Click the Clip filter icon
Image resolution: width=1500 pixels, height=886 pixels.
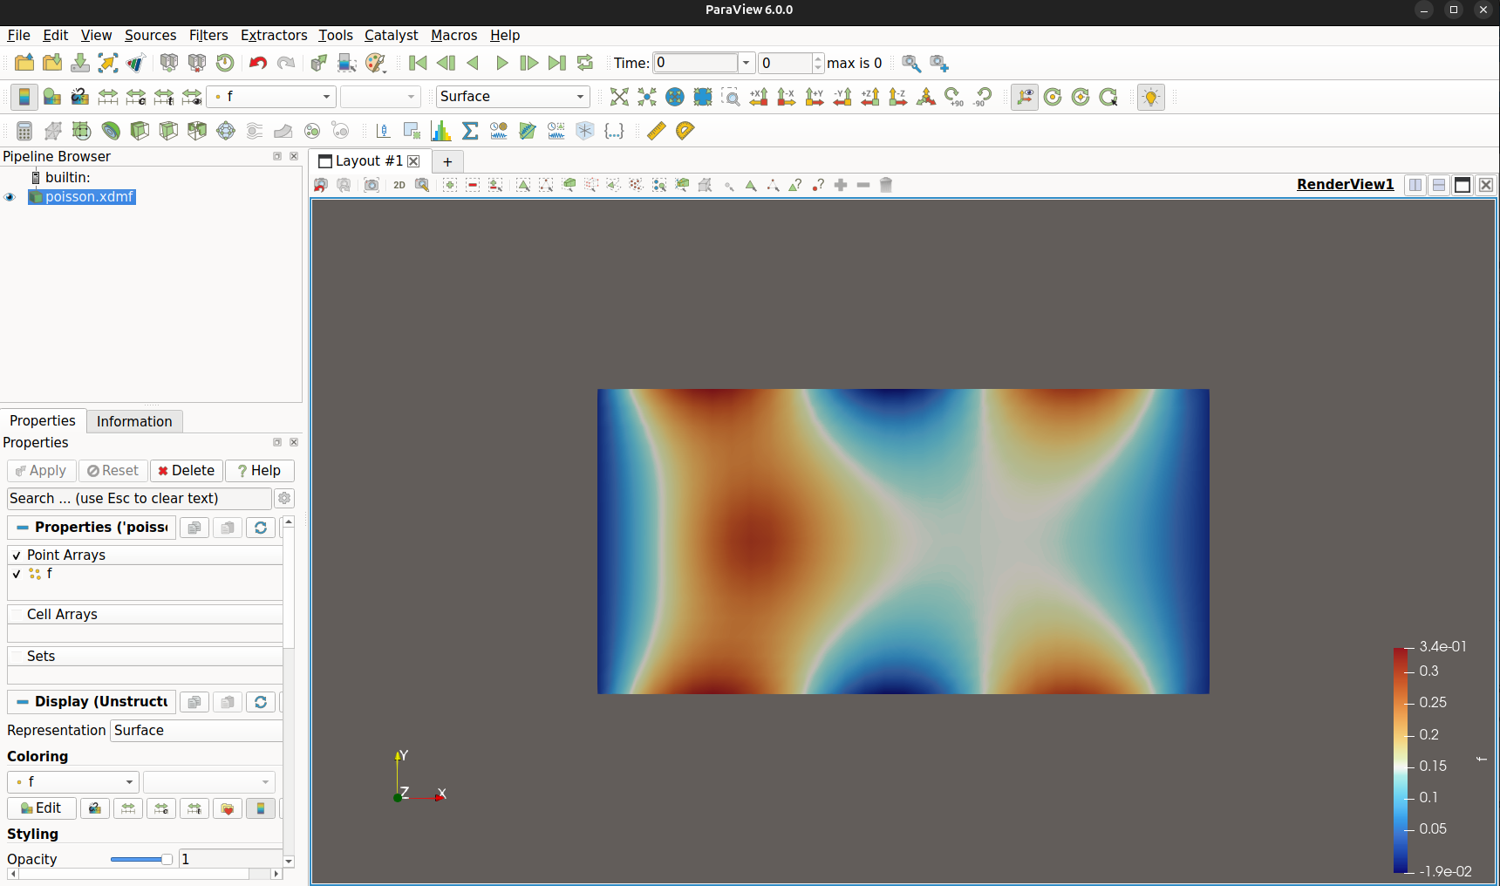[140, 131]
